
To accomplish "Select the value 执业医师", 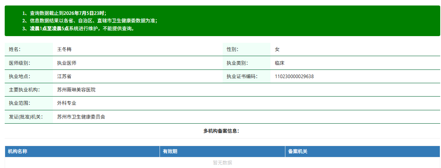I will click(x=67, y=63).
